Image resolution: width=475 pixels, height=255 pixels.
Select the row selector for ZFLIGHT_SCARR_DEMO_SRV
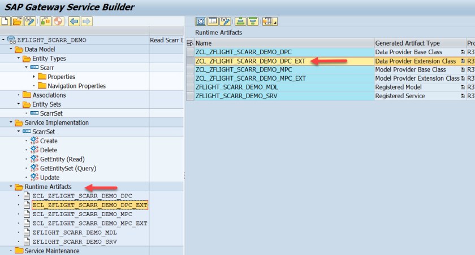(x=190, y=96)
